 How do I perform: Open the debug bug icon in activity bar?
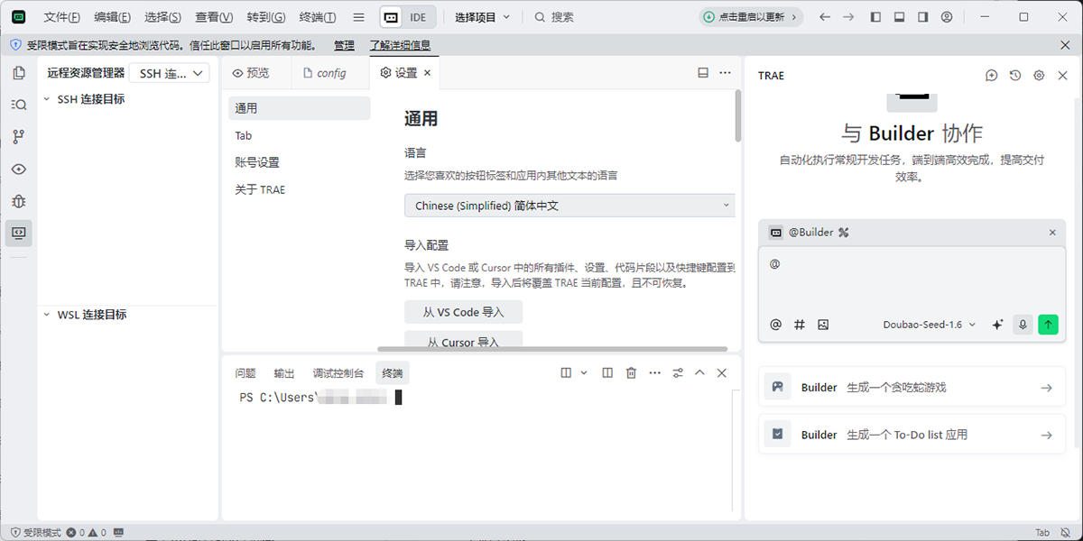[x=18, y=200]
